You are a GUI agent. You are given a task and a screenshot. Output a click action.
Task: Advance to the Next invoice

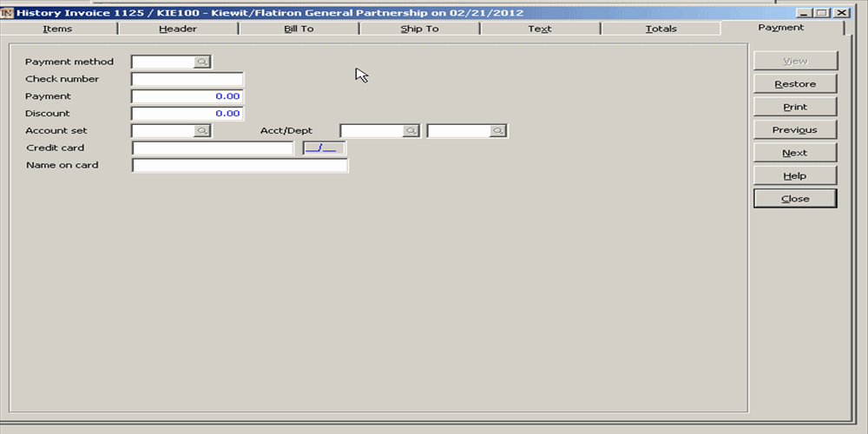(x=795, y=153)
